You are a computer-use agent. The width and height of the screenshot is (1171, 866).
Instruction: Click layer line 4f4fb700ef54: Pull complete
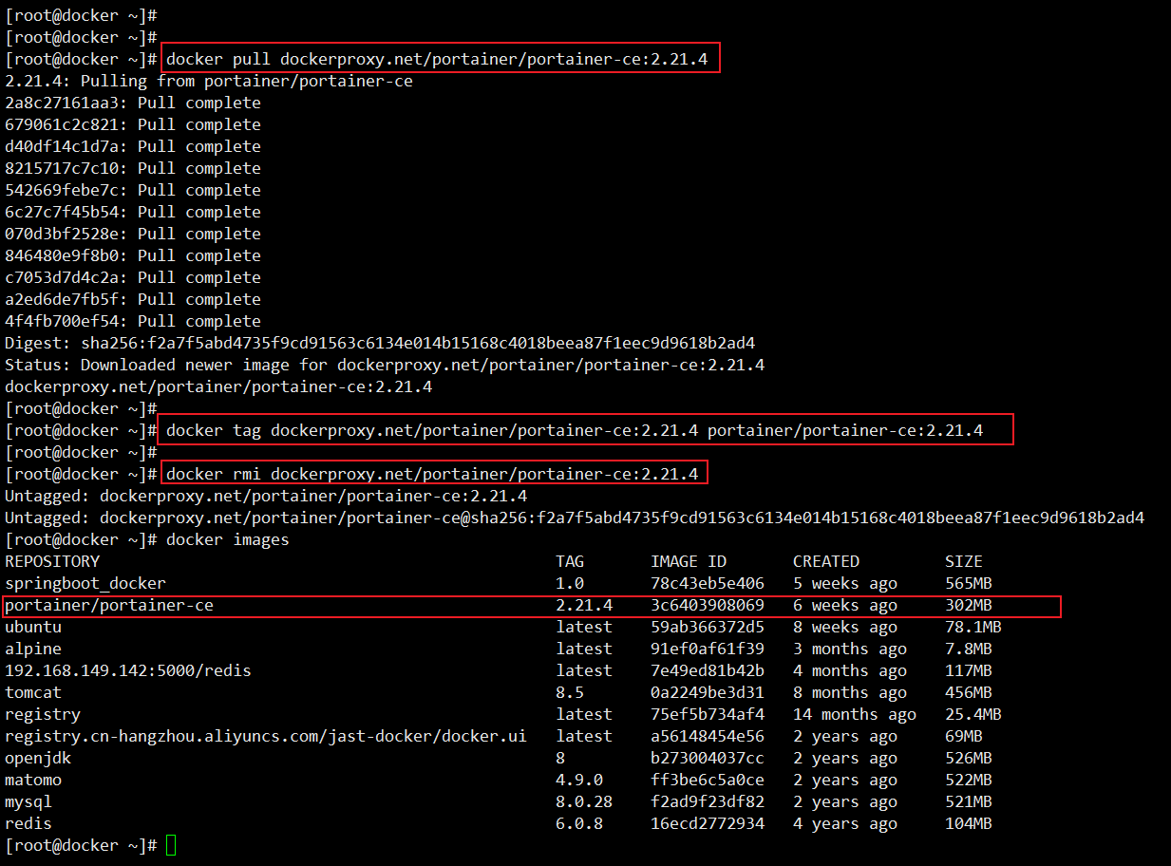pos(133,321)
